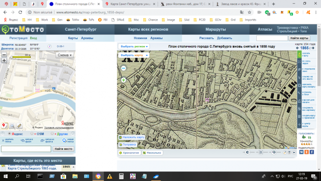321x181 pixels.
Task: Click the Найти место button
Action: 63,149
